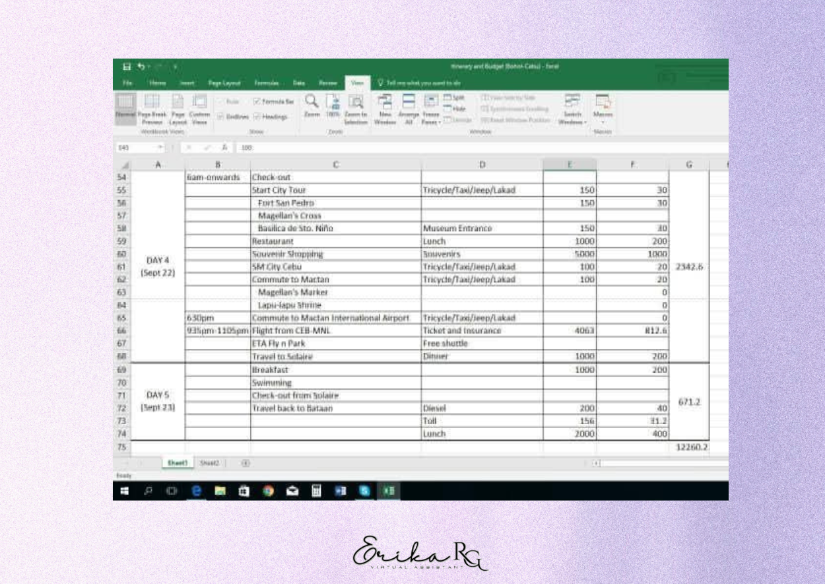
Task: Open File Explorer from taskbar
Action: [x=220, y=491]
